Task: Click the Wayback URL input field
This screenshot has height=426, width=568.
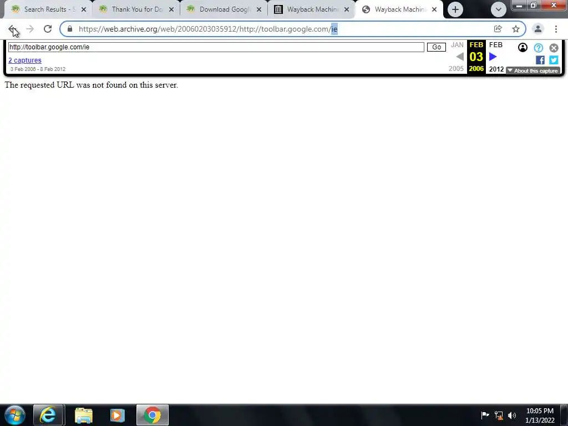Action: point(216,47)
